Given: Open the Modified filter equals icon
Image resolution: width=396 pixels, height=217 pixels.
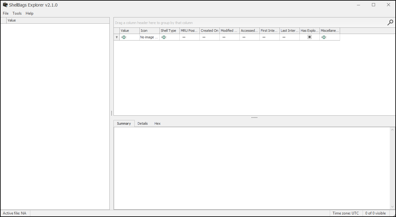Looking at the screenshot, I should pos(224,37).
